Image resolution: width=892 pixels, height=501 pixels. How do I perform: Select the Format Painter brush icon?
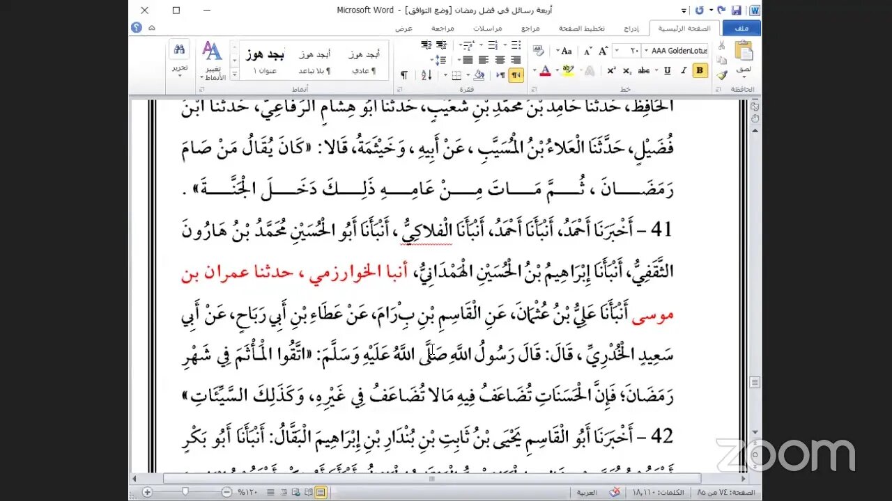(x=722, y=74)
